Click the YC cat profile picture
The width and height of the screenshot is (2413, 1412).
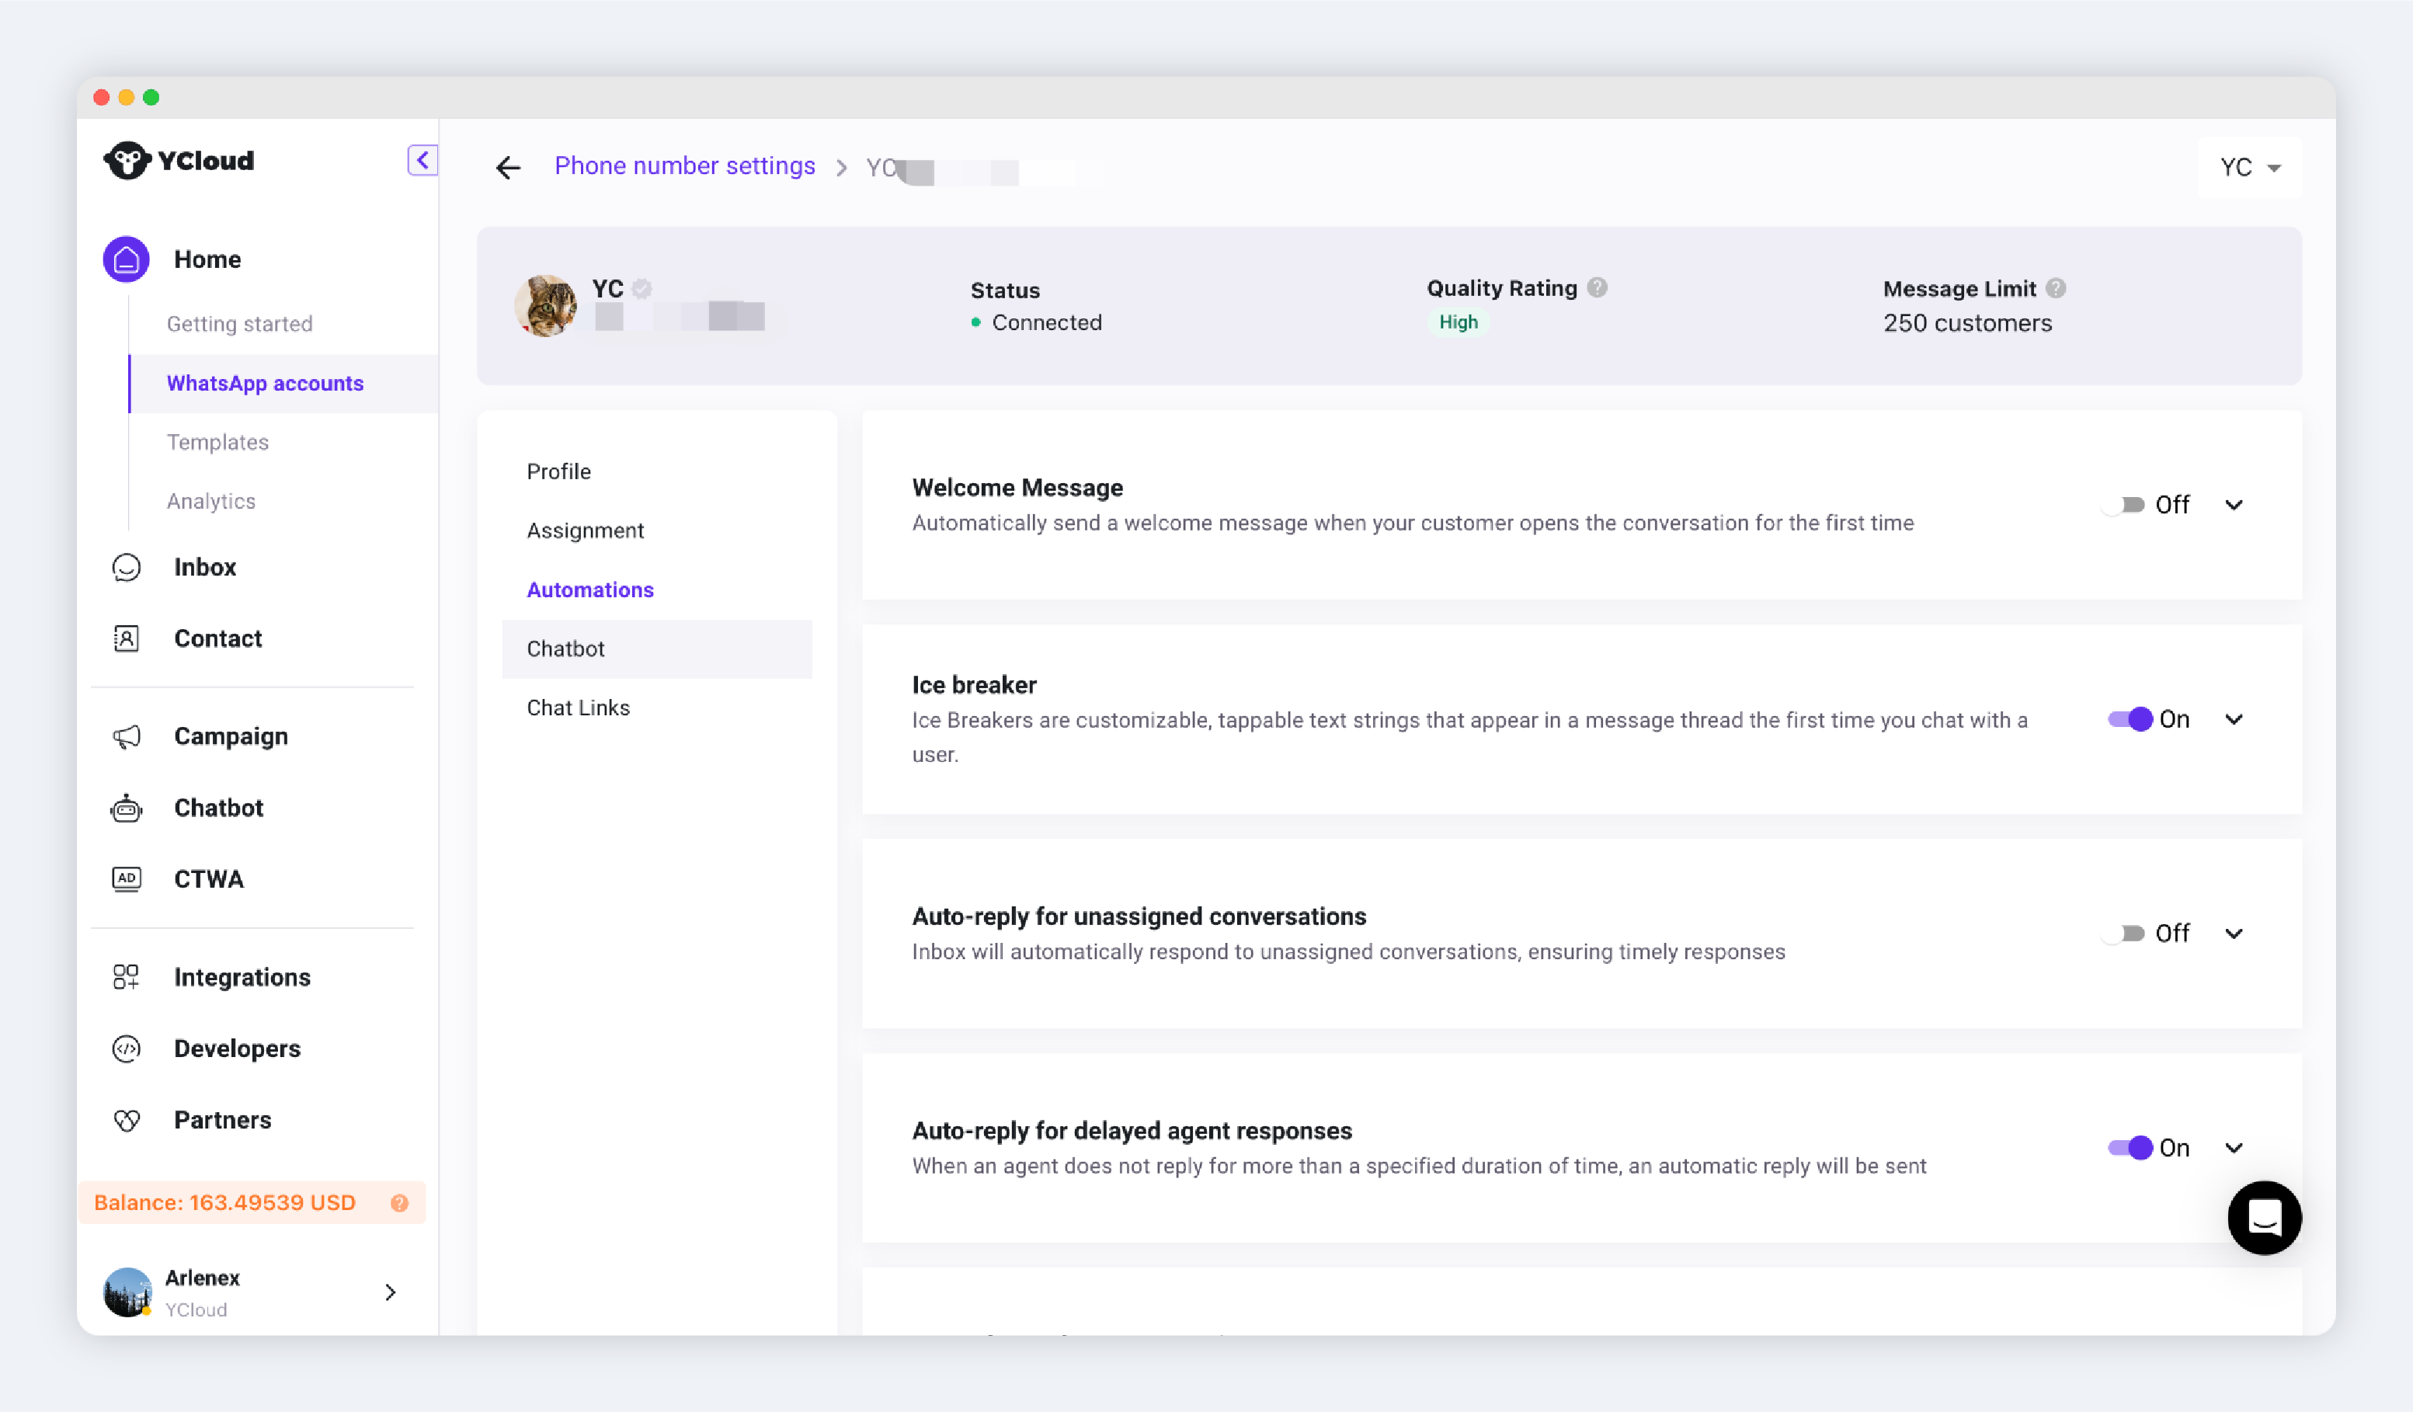point(546,306)
